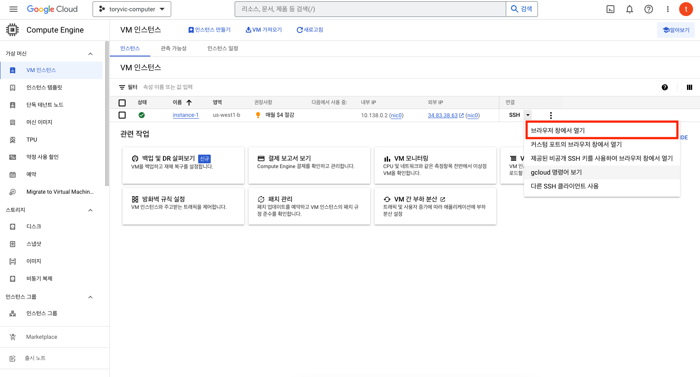Viewport: 700px width, 377px height.
Task: Click the 출시 노트 icon
Action: 13,358
